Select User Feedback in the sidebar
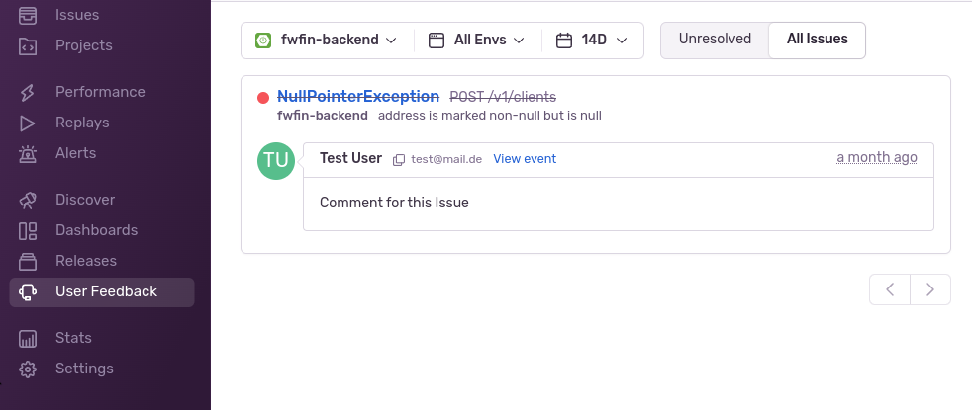 102,291
